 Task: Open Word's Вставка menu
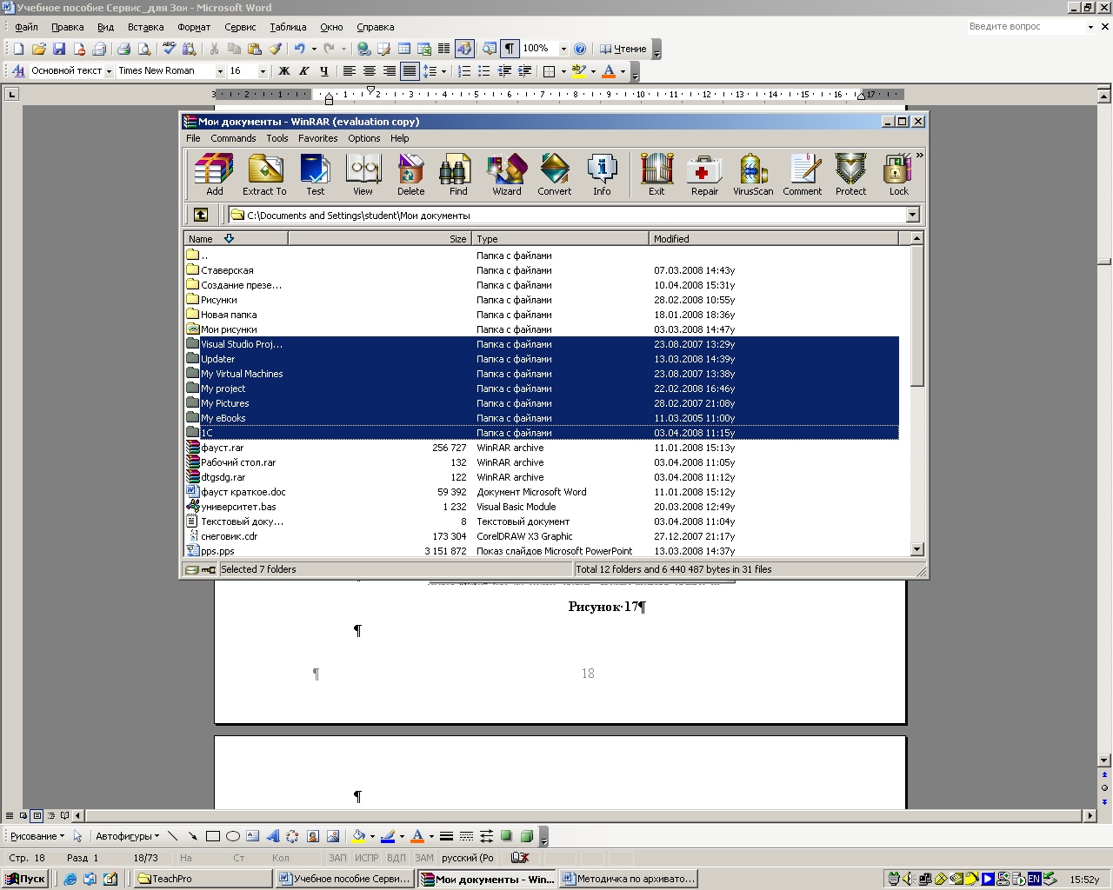145,27
